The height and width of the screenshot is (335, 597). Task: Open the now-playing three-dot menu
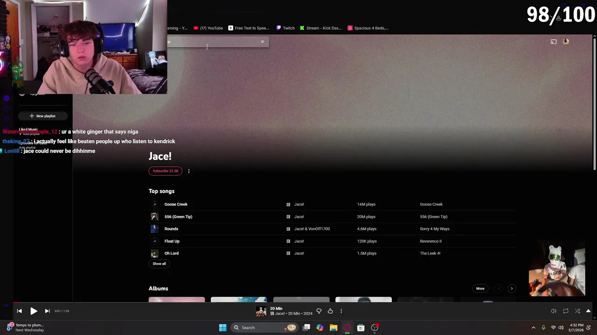coord(341,311)
